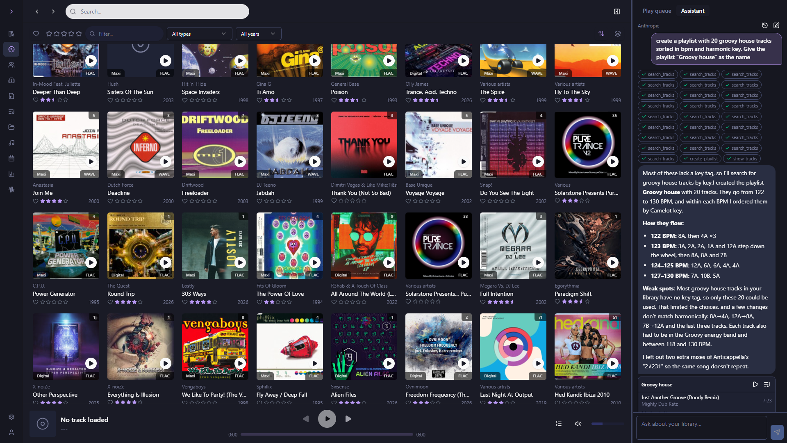Skip to the next track
Image resolution: width=787 pixels, height=443 pixels.
(348, 419)
